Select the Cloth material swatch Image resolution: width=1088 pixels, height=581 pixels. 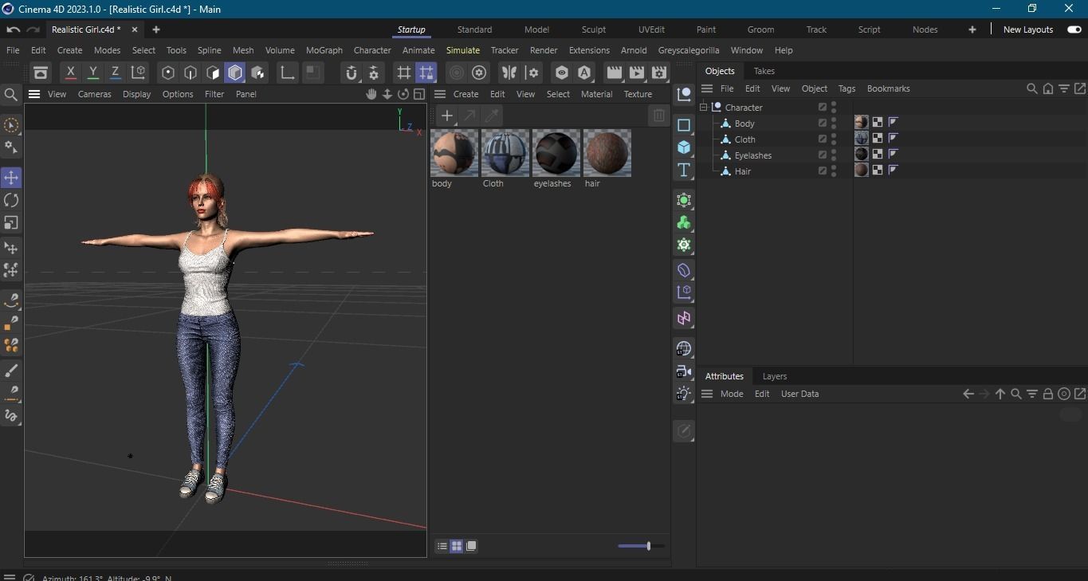[505, 153]
